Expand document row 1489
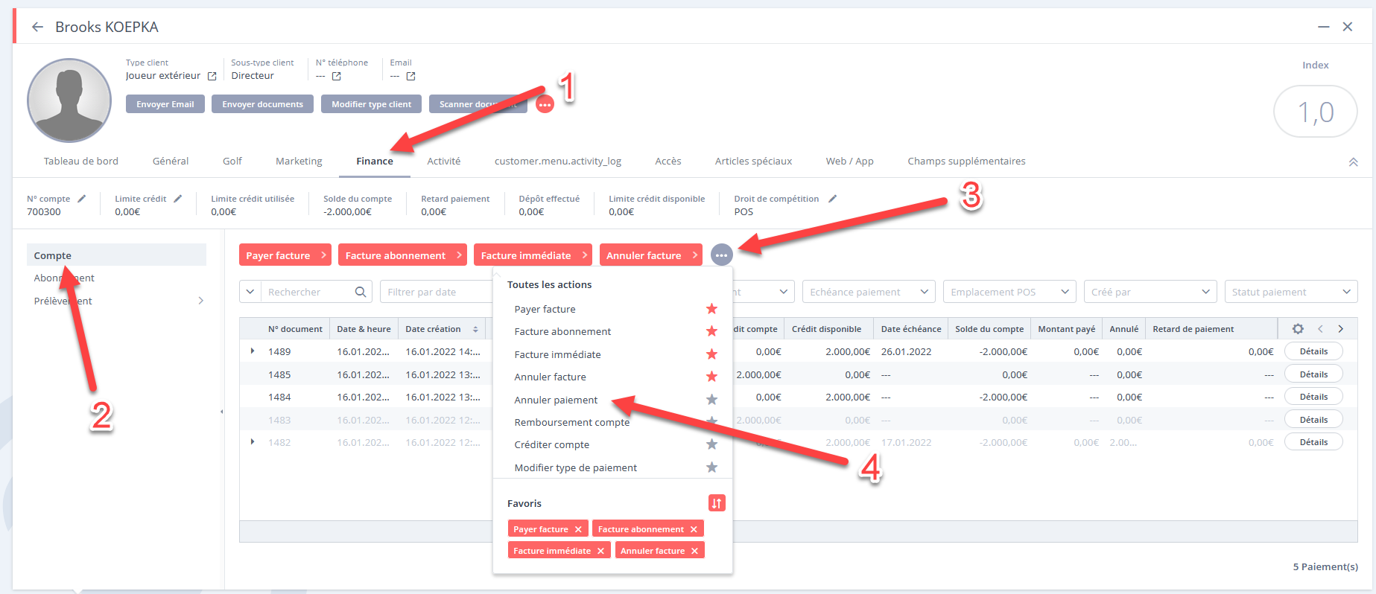The image size is (1376, 594). click(x=253, y=351)
